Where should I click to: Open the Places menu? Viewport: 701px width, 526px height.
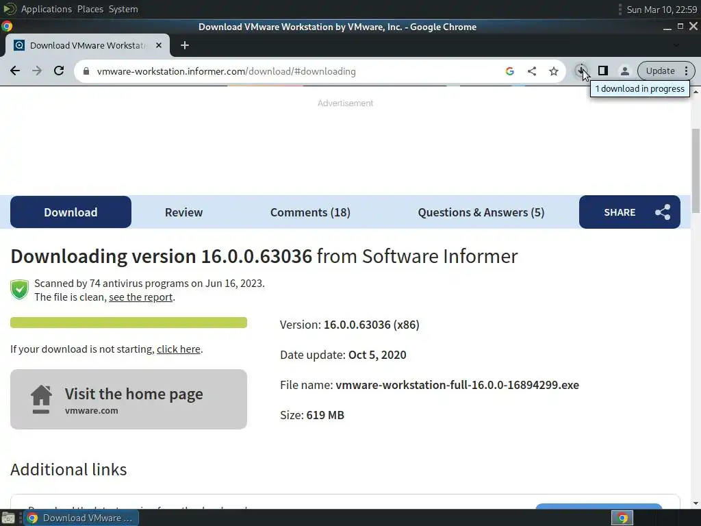click(90, 9)
